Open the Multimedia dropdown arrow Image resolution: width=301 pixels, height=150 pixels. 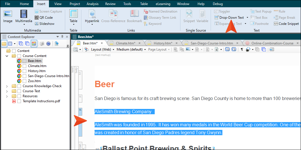24,24
